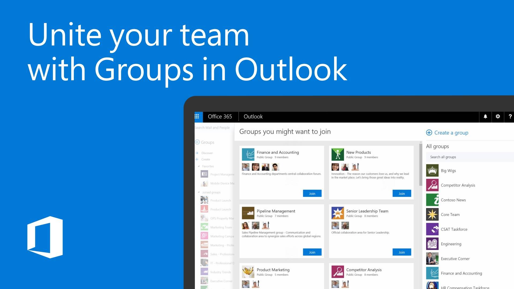Viewport: 514px width, 289px height.
Task: Click the Create option under Groups
Action: click(205, 159)
